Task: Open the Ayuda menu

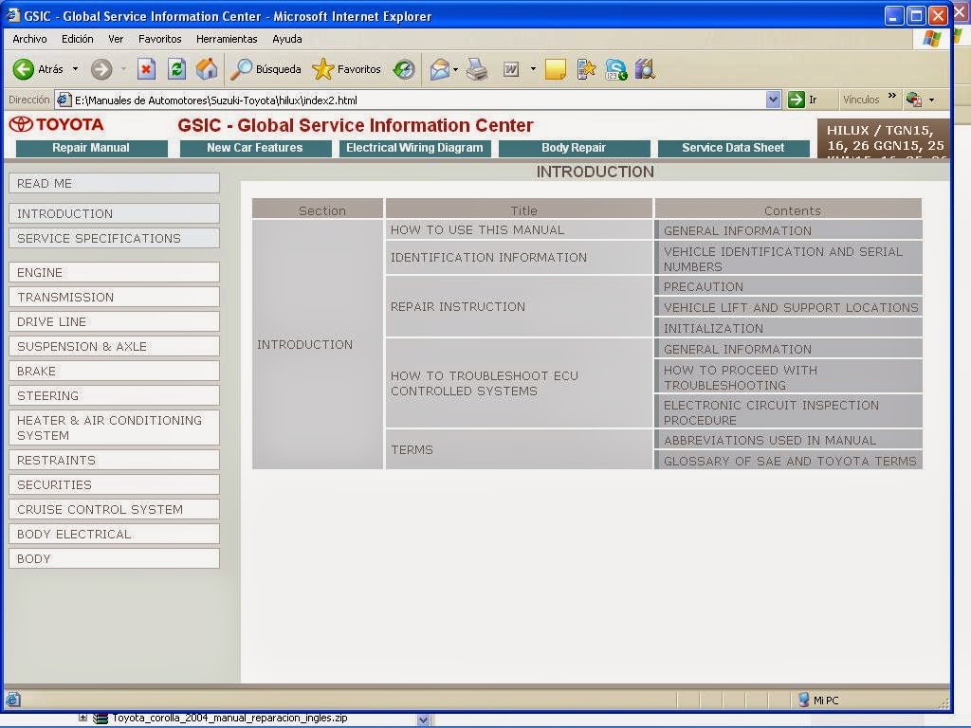Action: (x=287, y=38)
